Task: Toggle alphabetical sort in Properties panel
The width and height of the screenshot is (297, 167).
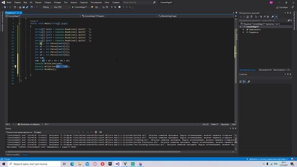Action: pos(245,82)
